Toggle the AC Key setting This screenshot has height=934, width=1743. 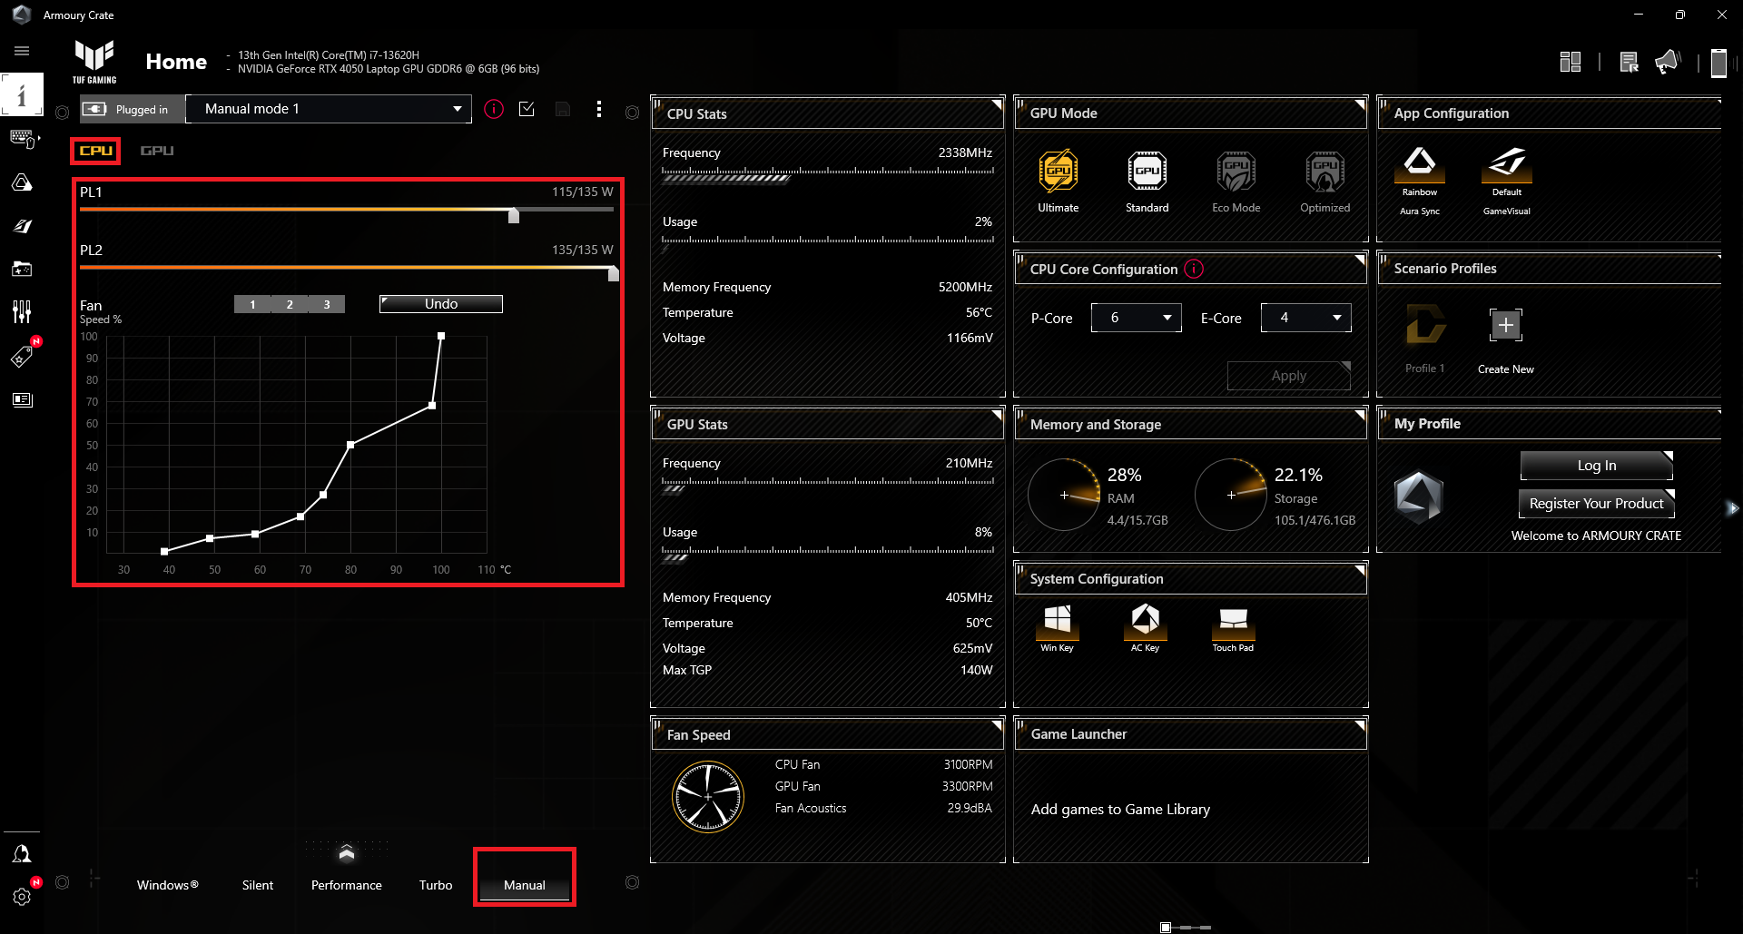(1146, 627)
